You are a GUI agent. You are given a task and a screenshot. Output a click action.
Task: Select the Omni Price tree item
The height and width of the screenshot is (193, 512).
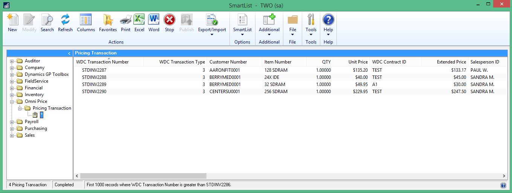(x=36, y=101)
